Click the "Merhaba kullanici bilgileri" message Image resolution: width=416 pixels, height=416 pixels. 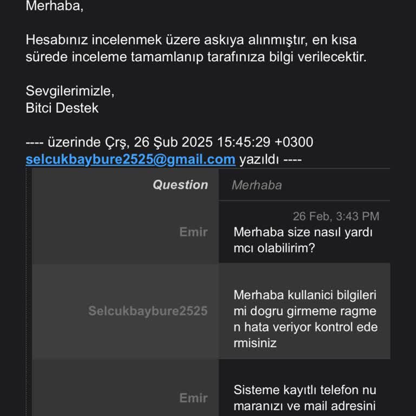click(x=304, y=295)
